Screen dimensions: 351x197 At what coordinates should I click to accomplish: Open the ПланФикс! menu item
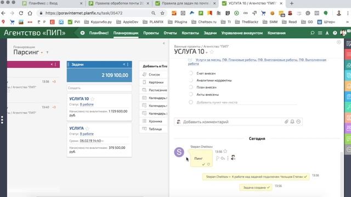click(x=99, y=33)
